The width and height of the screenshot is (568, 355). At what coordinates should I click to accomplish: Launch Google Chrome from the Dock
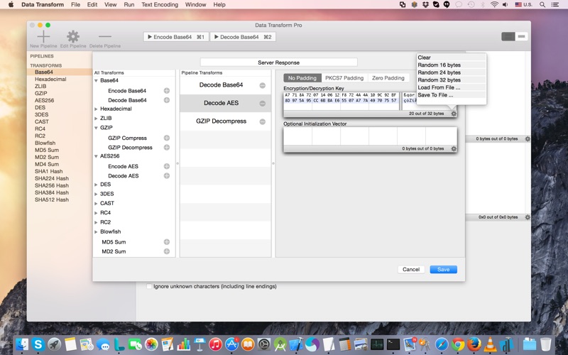[457, 344]
